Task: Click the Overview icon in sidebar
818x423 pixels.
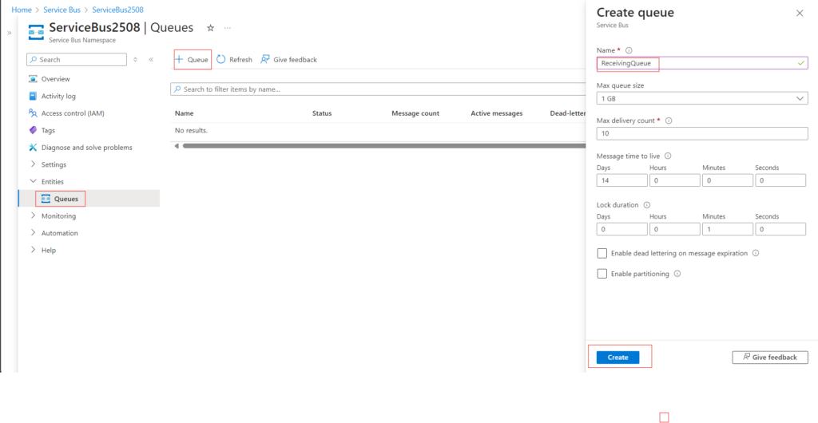Action: (33, 79)
